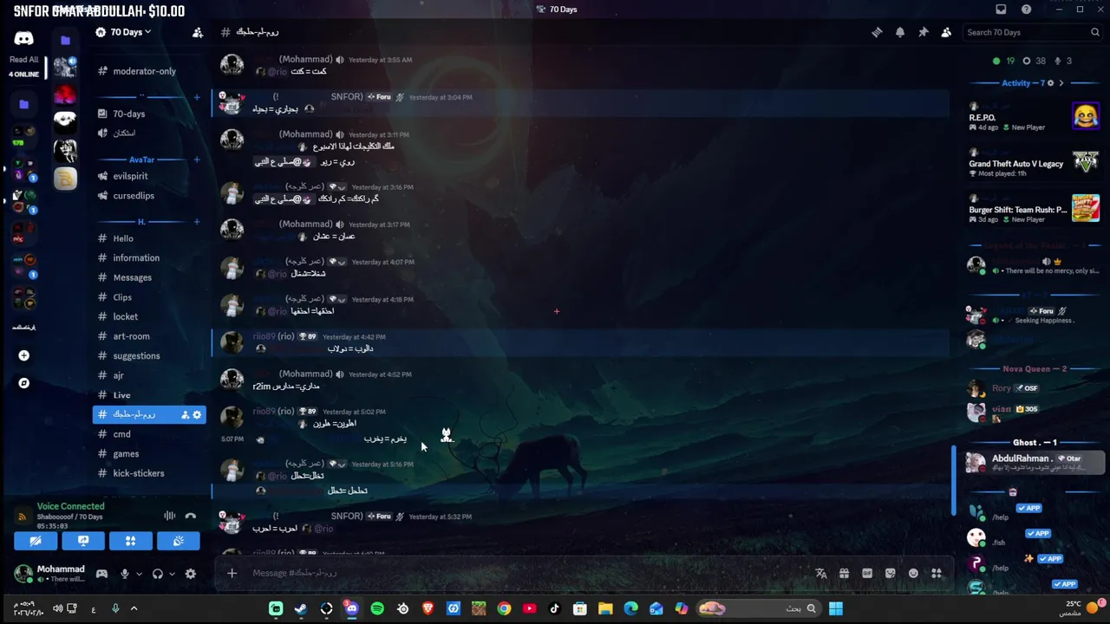This screenshot has height=624, width=1110.
Task: Expand Activity section arrow
Action: [x=1061, y=83]
